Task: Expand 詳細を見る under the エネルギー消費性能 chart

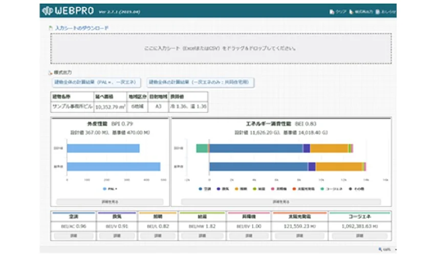Action: point(281,202)
